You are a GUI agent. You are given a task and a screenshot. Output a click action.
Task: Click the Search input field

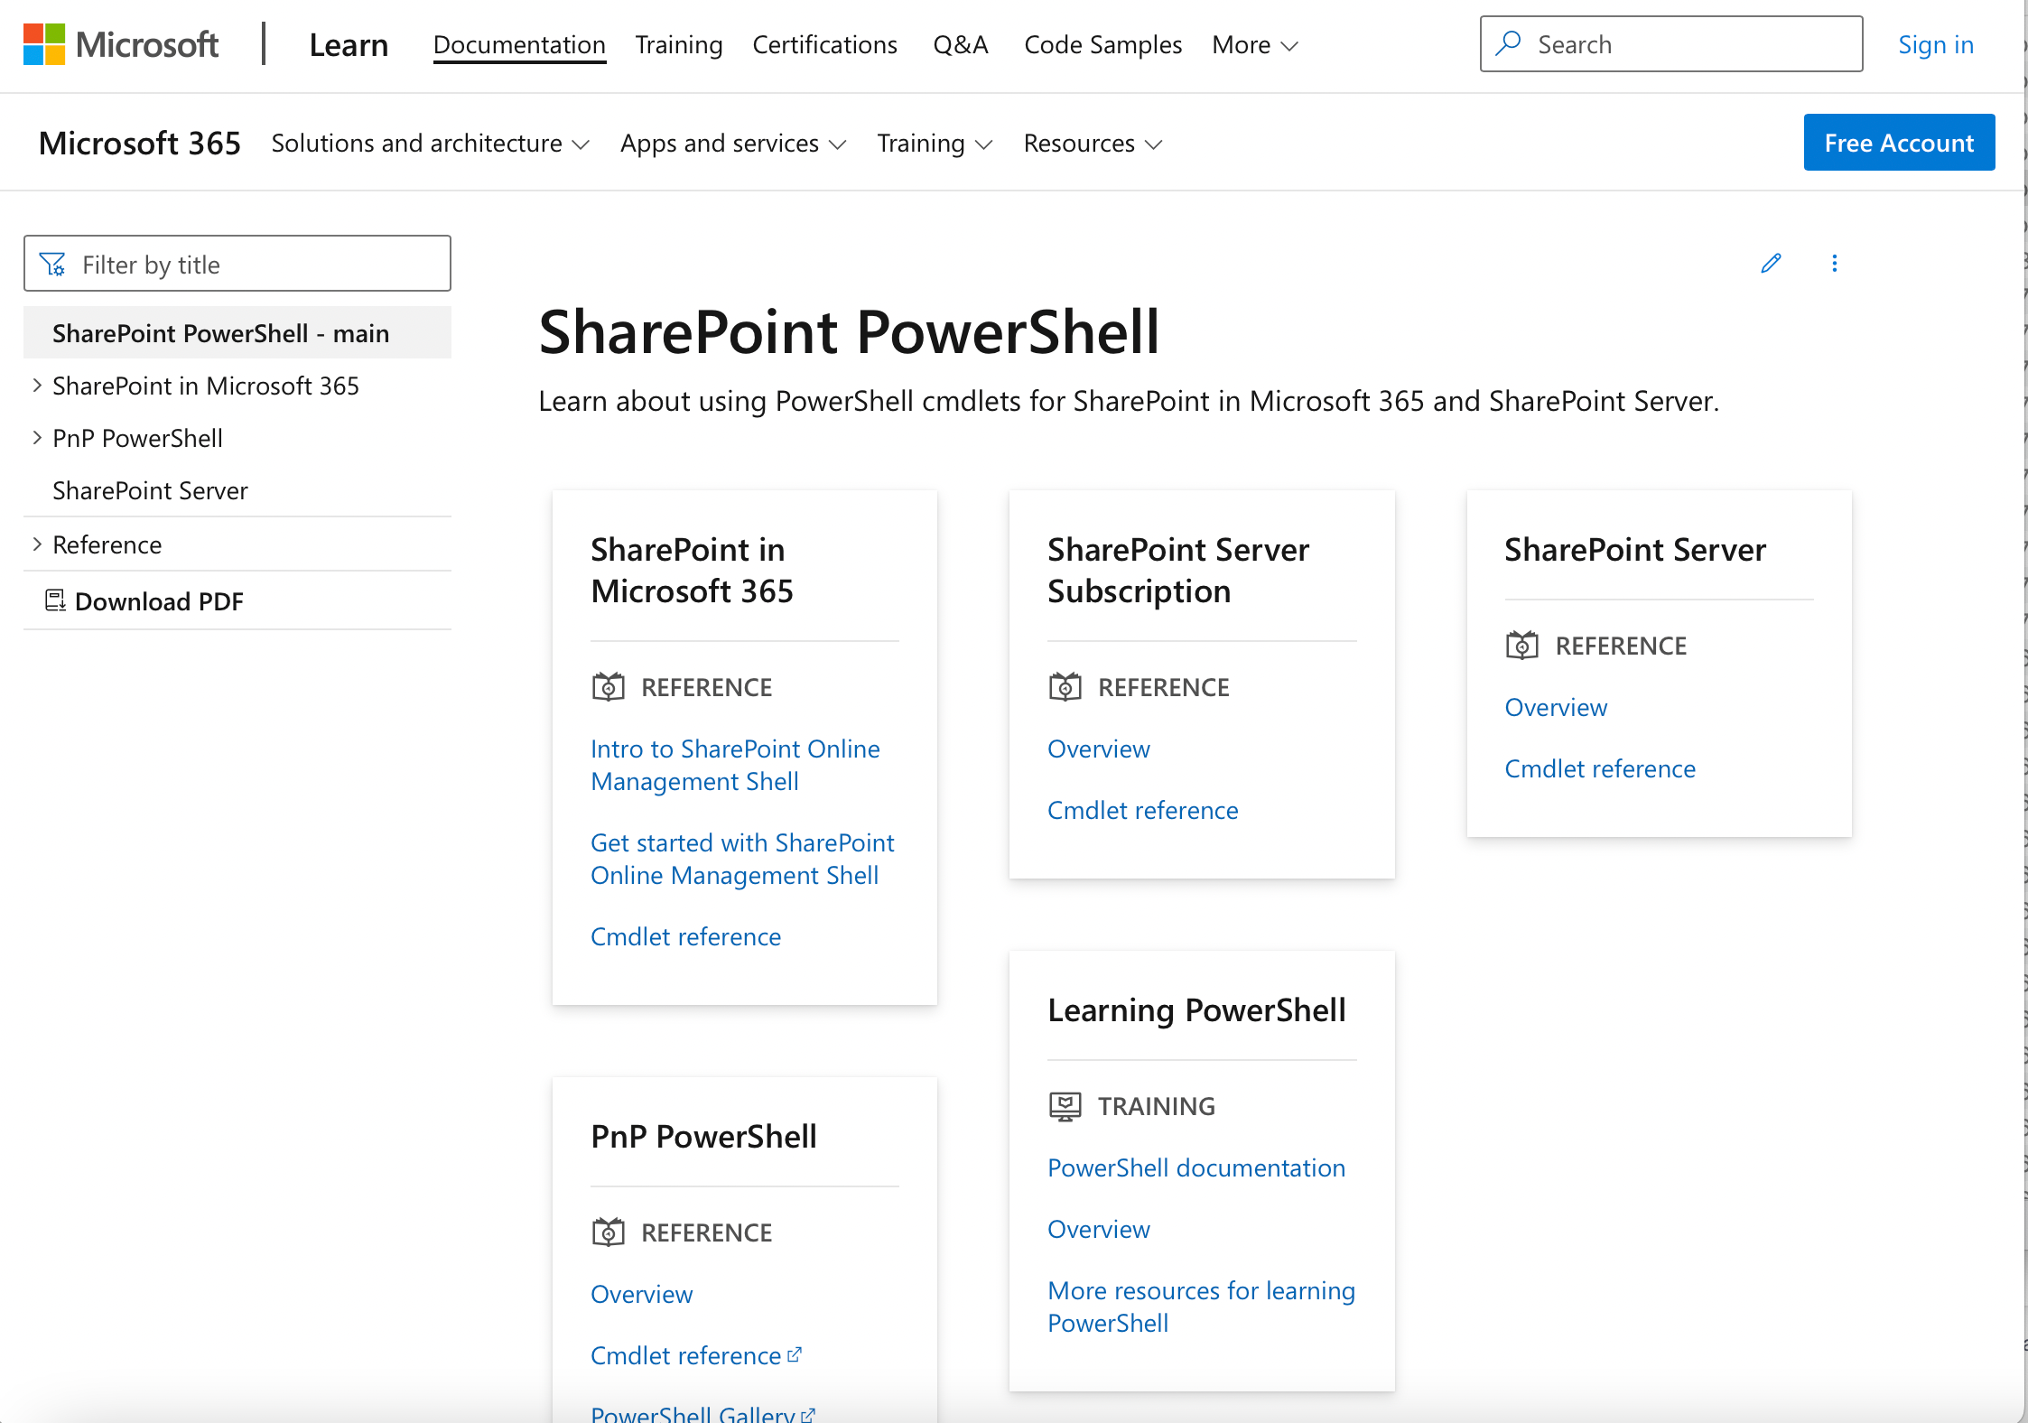pyautogui.click(x=1670, y=43)
